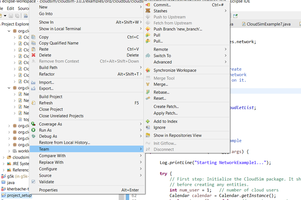Viewport: 301px width, 200px height.
Task: Click the Export... icon
Action: (34, 88)
